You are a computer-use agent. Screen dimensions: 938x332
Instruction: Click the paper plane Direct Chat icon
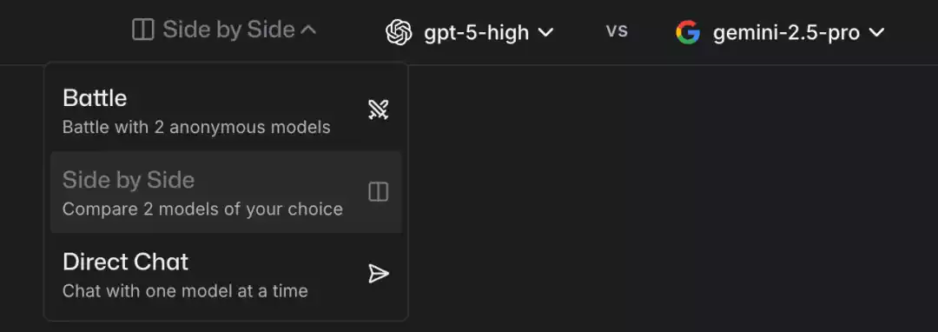(378, 274)
